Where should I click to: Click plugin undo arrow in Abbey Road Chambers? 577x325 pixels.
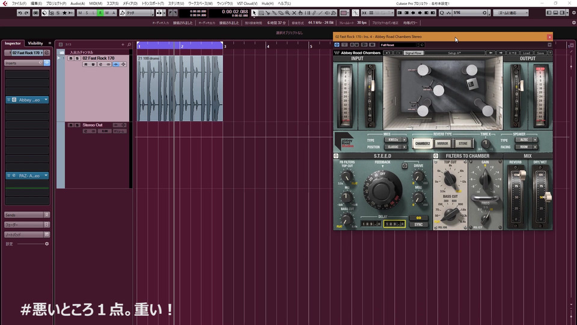(388, 53)
